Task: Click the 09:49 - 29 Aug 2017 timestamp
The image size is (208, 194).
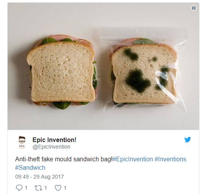Action: (39, 177)
